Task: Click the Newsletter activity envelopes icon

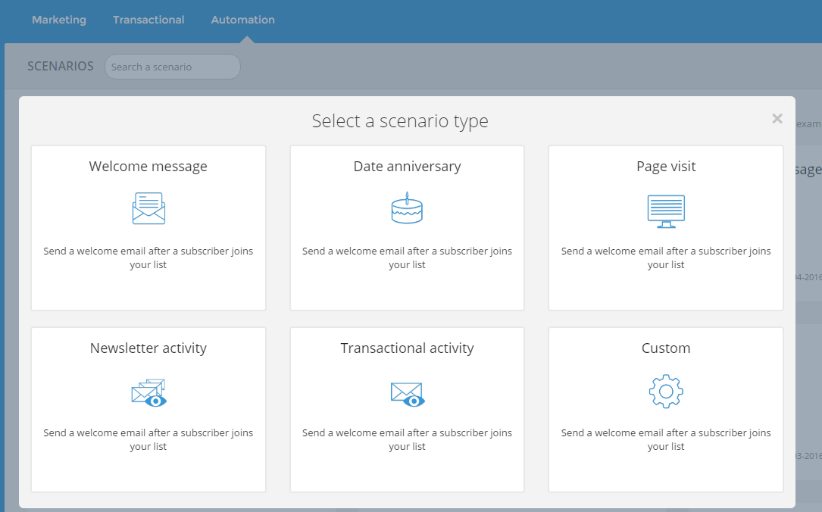Action: click(149, 393)
